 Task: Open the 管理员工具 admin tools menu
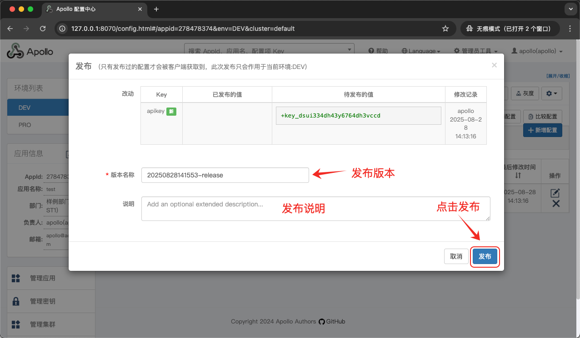pyautogui.click(x=475, y=51)
